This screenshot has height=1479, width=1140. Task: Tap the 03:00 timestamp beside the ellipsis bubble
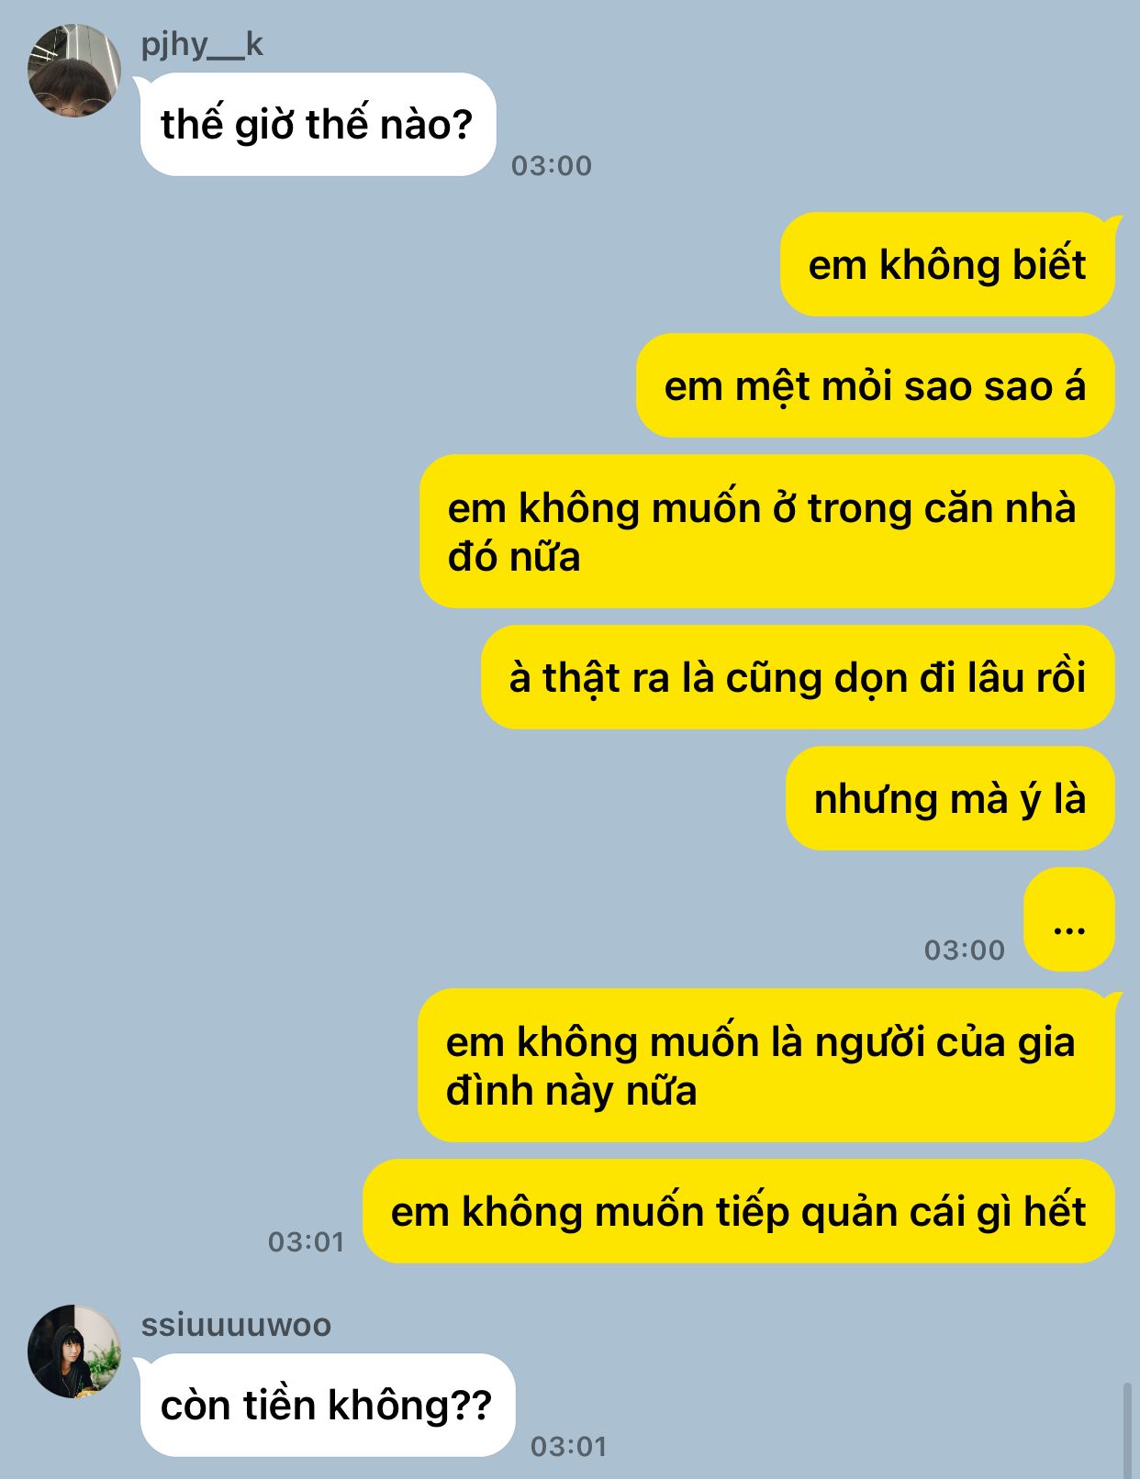(965, 951)
